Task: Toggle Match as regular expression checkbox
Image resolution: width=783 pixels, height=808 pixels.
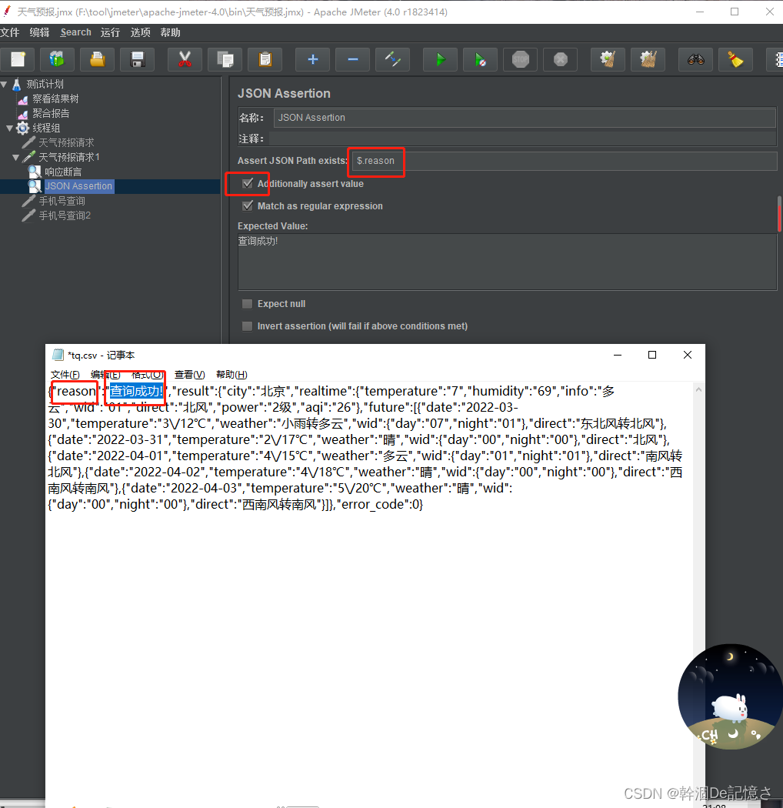Action: coord(248,205)
